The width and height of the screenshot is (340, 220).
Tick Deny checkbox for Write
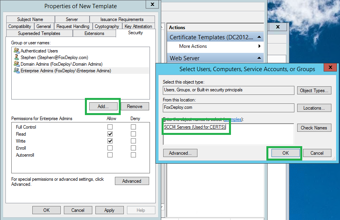[x=133, y=141]
